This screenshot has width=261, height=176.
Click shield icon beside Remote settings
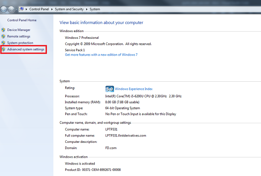3,36
